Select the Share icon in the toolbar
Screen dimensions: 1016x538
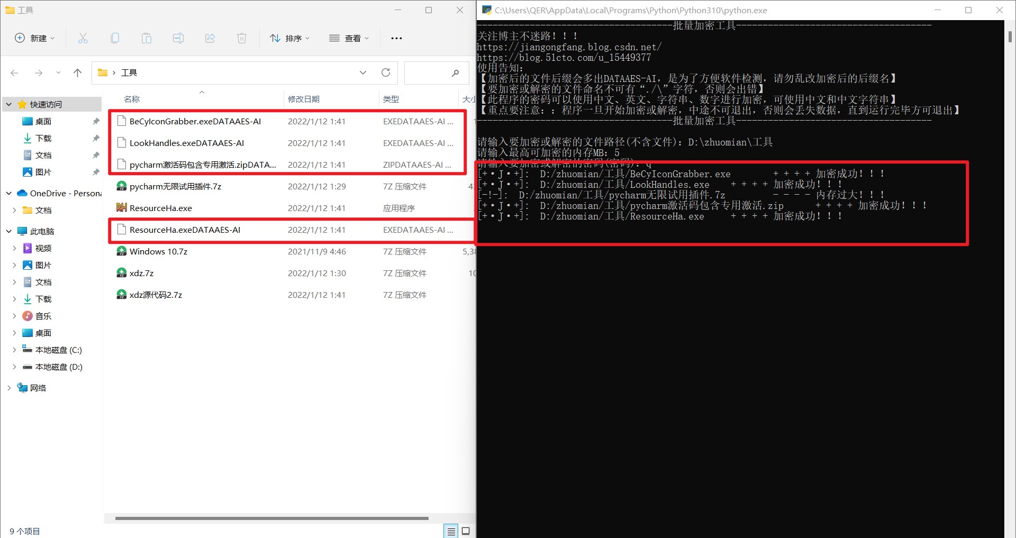point(210,38)
